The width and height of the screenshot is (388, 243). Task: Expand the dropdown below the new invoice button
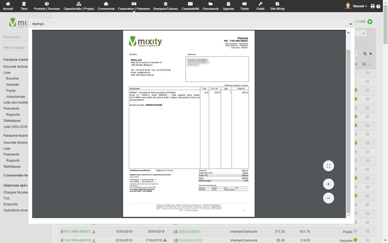point(364,33)
